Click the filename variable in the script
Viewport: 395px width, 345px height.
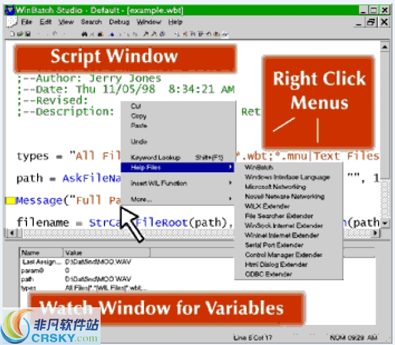coord(43,222)
